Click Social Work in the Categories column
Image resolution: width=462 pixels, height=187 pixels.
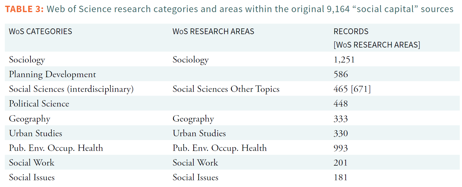click(x=32, y=163)
